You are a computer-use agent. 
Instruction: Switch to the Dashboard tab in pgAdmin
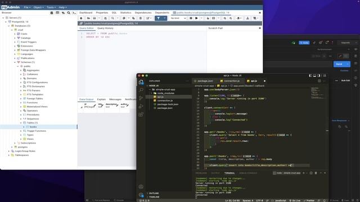[86, 12]
